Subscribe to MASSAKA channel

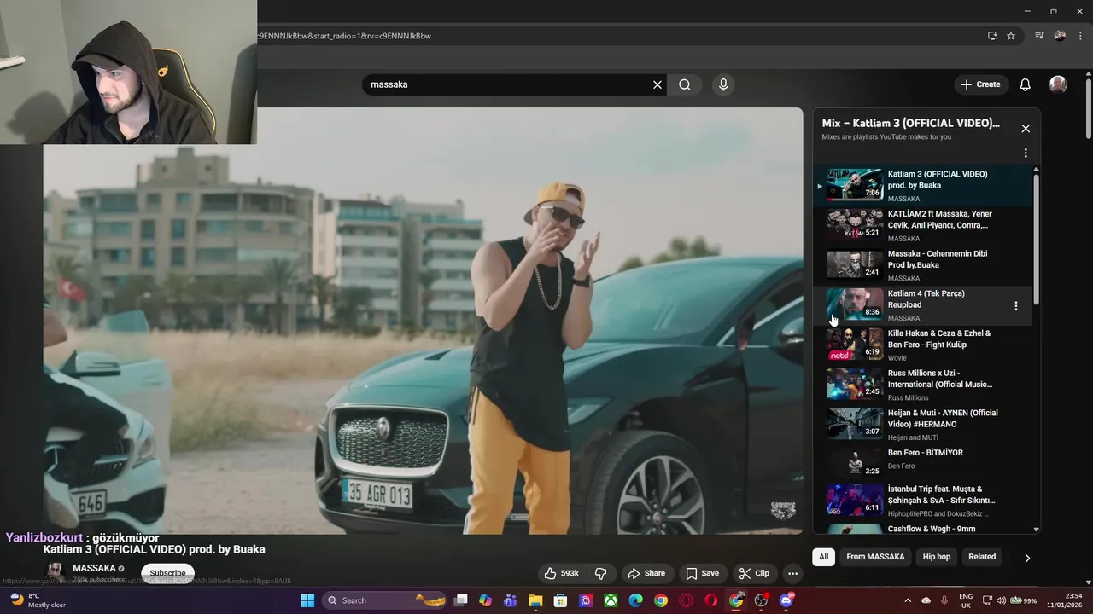click(167, 573)
